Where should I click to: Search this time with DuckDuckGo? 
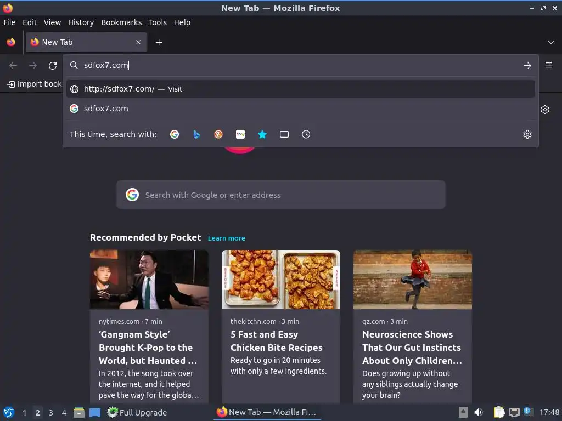[x=218, y=134]
